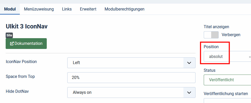Clear the Position field with x icon
The image size is (251, 103).
point(249,57)
